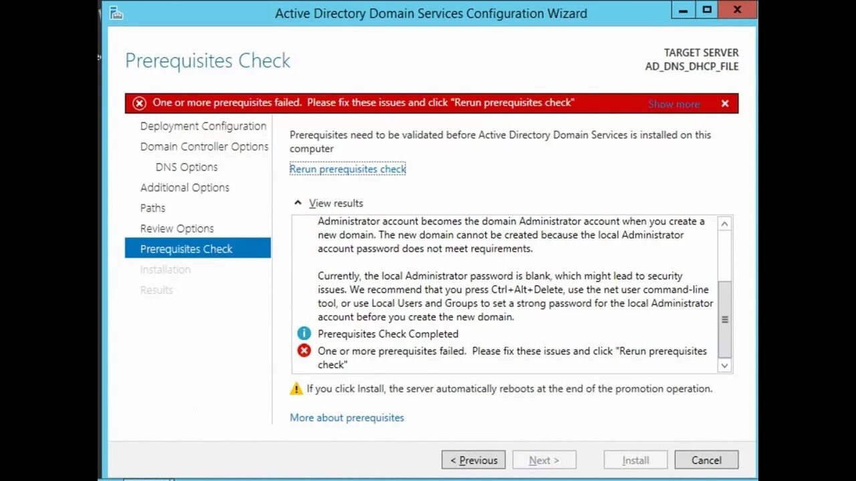
Task: Click Show more in the error banner
Action: pyautogui.click(x=674, y=104)
